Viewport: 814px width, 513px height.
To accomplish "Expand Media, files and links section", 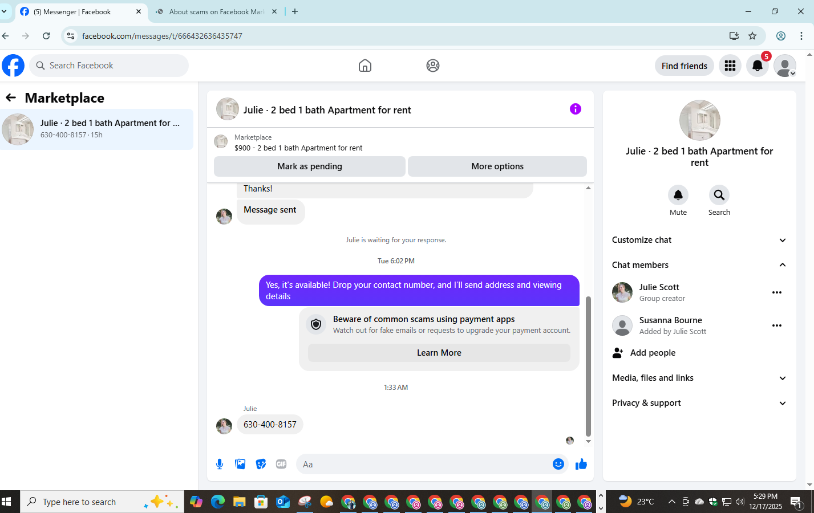I will tap(699, 378).
